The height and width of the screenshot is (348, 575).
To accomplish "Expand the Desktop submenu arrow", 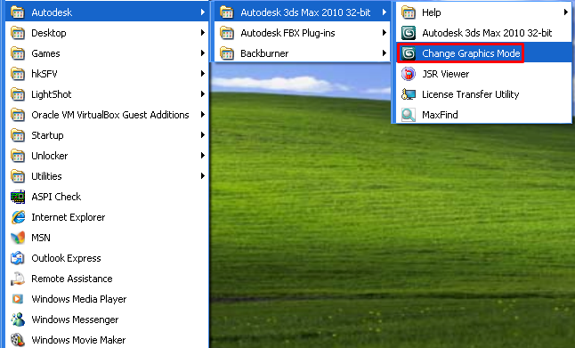I will pos(202,33).
